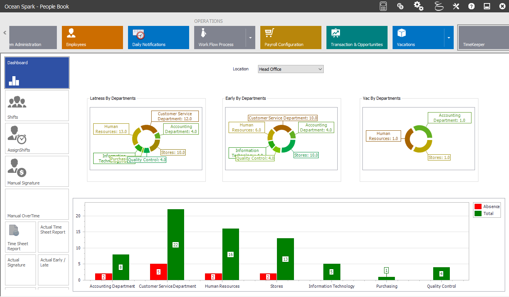Image resolution: width=509 pixels, height=297 pixels.
Task: Click the 'Purchasing' axis label
Action: tap(387, 286)
